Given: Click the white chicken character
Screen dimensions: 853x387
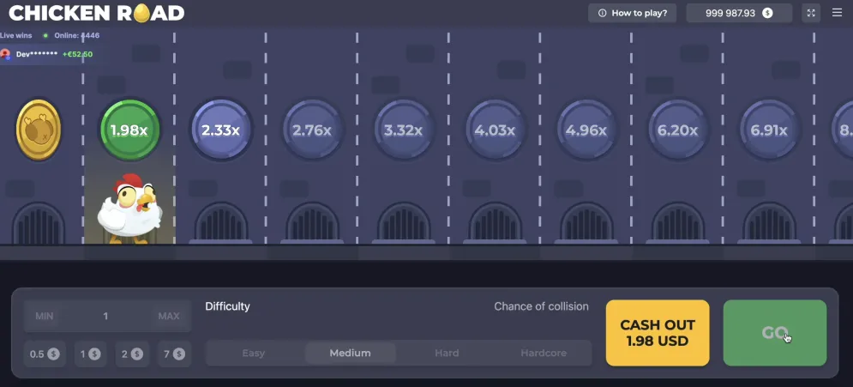Looking at the screenshot, I should 129,209.
